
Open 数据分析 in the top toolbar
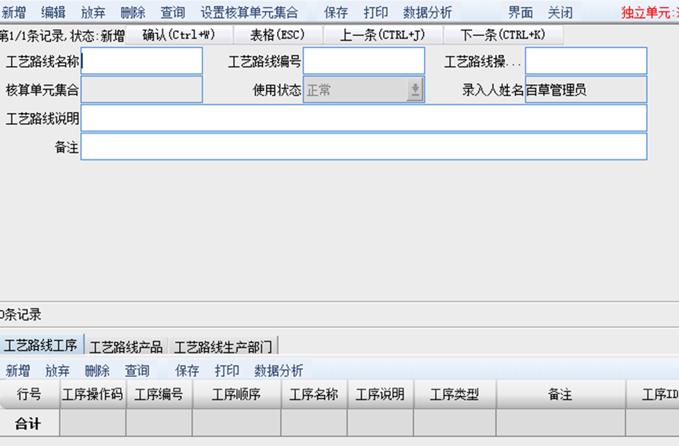pyautogui.click(x=427, y=13)
